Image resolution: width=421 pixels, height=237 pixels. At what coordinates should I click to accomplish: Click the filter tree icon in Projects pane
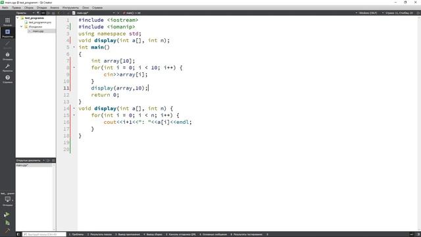(38, 13)
